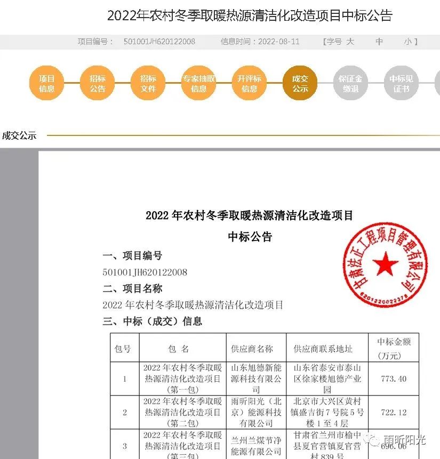This screenshot has width=440, height=459.
Task: Click the partially visible gray step circle
Action: [437, 84]
